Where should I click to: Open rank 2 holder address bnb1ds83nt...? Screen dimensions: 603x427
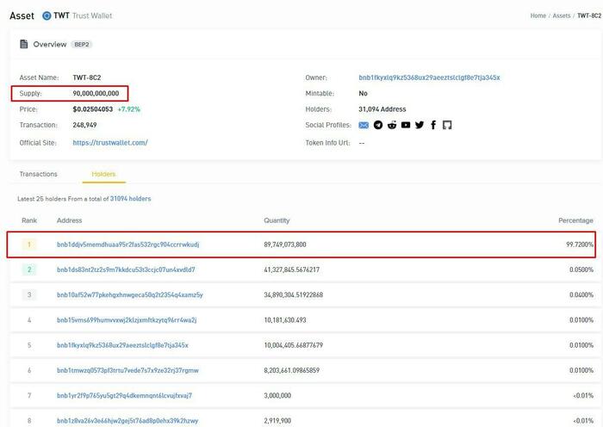(x=126, y=269)
